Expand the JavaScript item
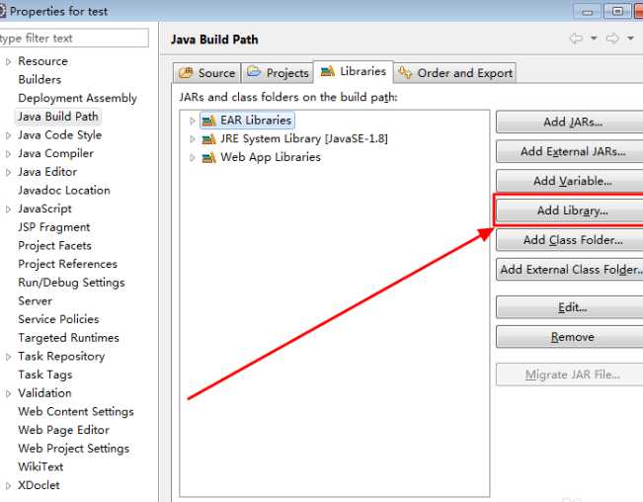Image resolution: width=643 pixels, height=502 pixels. pyautogui.click(x=8, y=209)
